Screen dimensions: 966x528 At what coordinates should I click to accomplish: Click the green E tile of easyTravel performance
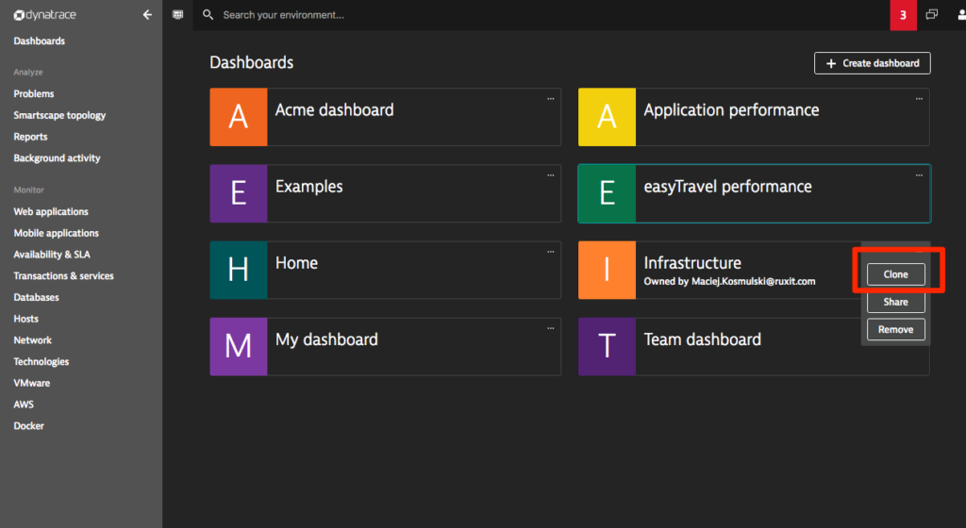click(x=607, y=193)
